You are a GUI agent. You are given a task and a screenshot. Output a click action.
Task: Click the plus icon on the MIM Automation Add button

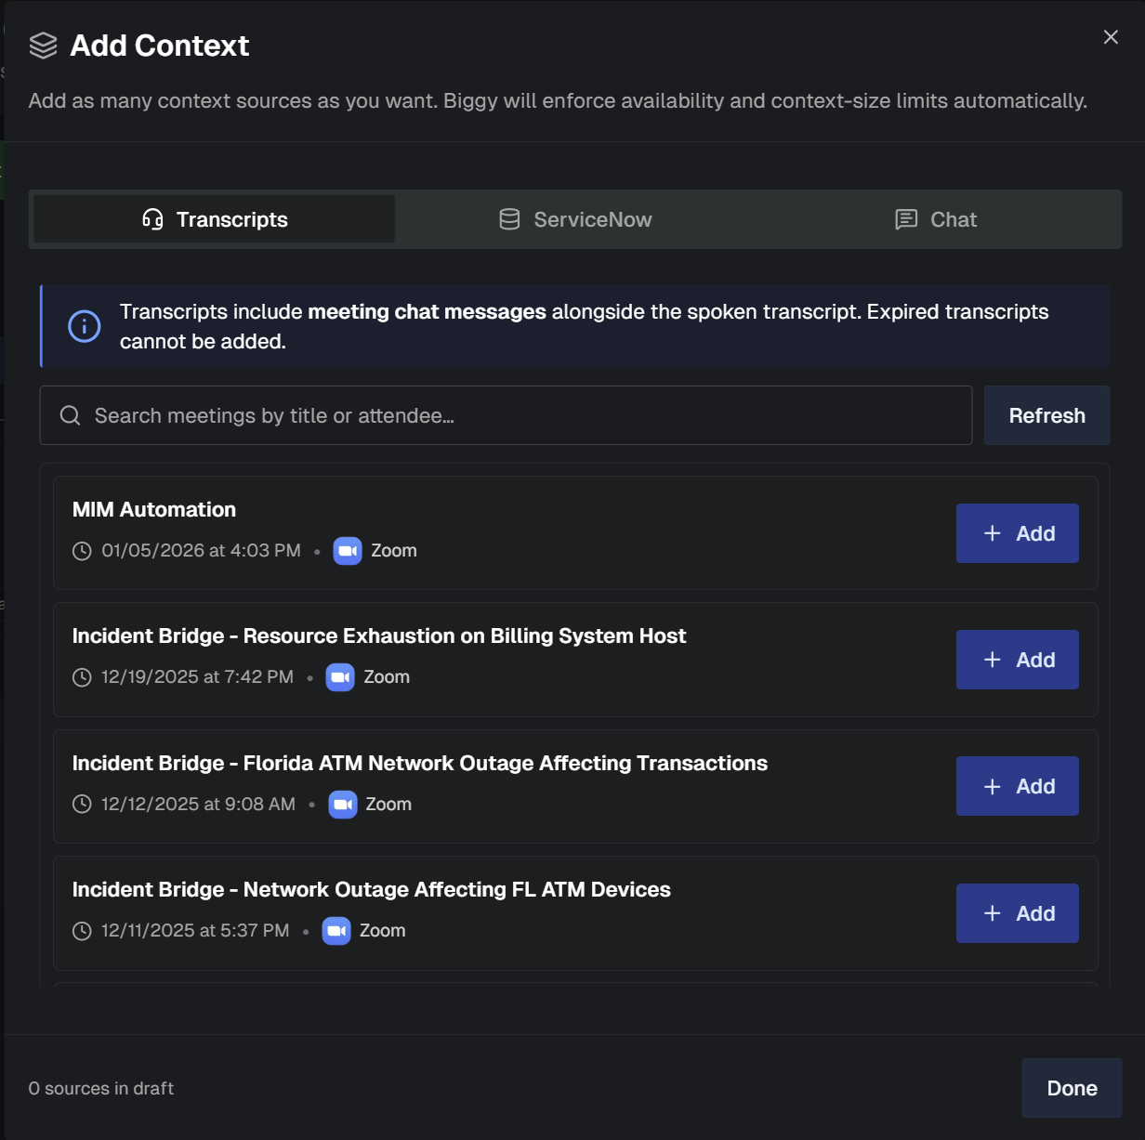point(991,533)
